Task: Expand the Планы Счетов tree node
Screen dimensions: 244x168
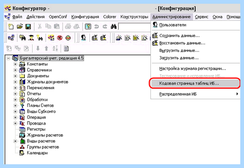Action: click(15, 106)
